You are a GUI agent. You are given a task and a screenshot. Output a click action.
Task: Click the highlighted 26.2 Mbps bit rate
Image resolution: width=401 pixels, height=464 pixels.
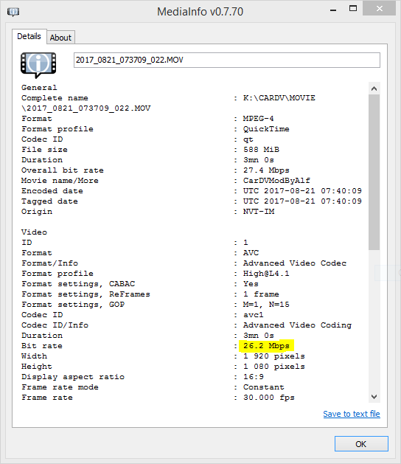(x=266, y=346)
